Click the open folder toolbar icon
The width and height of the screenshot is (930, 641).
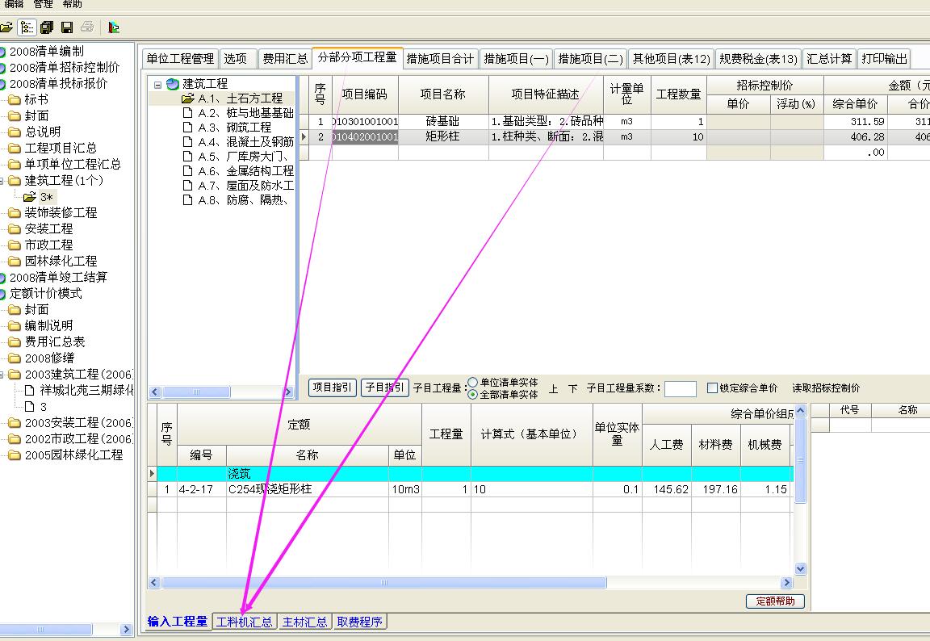click(6, 27)
